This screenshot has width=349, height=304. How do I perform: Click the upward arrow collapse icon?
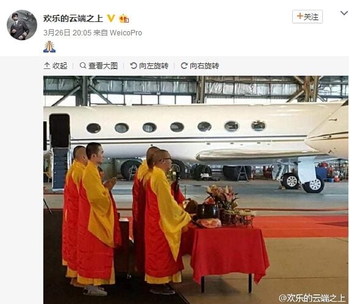pyautogui.click(x=47, y=66)
